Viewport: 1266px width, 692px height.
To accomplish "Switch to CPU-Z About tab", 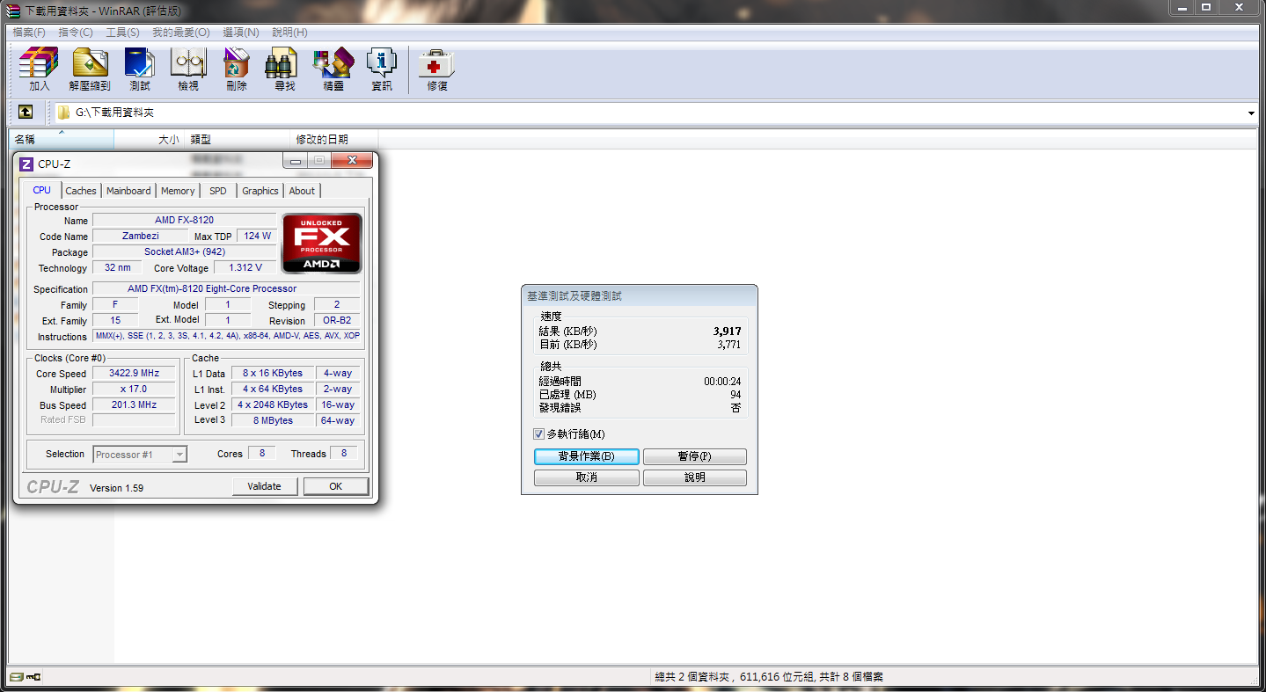I will (x=302, y=191).
